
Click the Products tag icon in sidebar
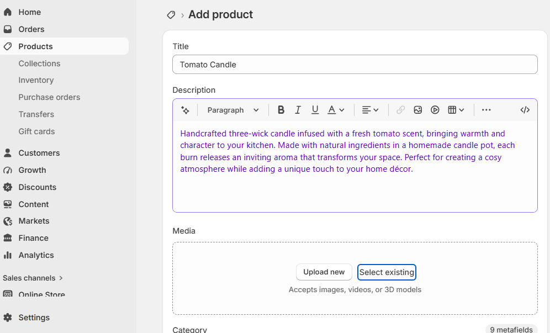click(x=8, y=46)
